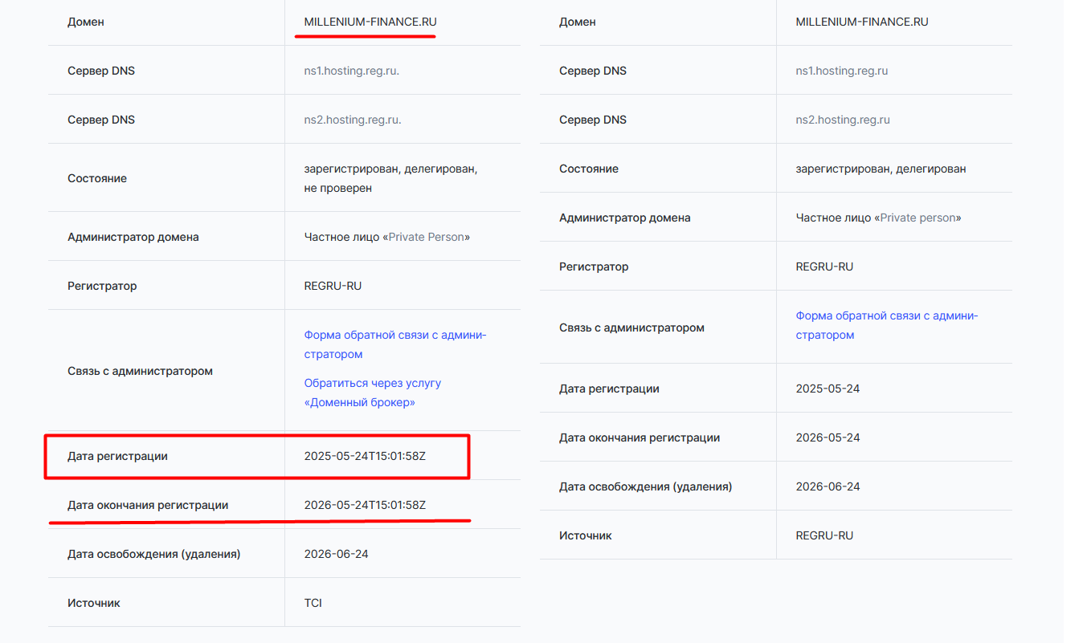This screenshot has width=1083, height=643.
Task: Click the «Источник» value REGRU-RU in right table
Action: point(824,535)
